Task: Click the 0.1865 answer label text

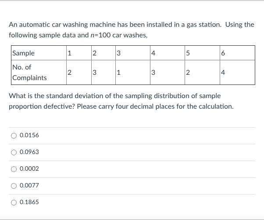Action: [x=29, y=202]
